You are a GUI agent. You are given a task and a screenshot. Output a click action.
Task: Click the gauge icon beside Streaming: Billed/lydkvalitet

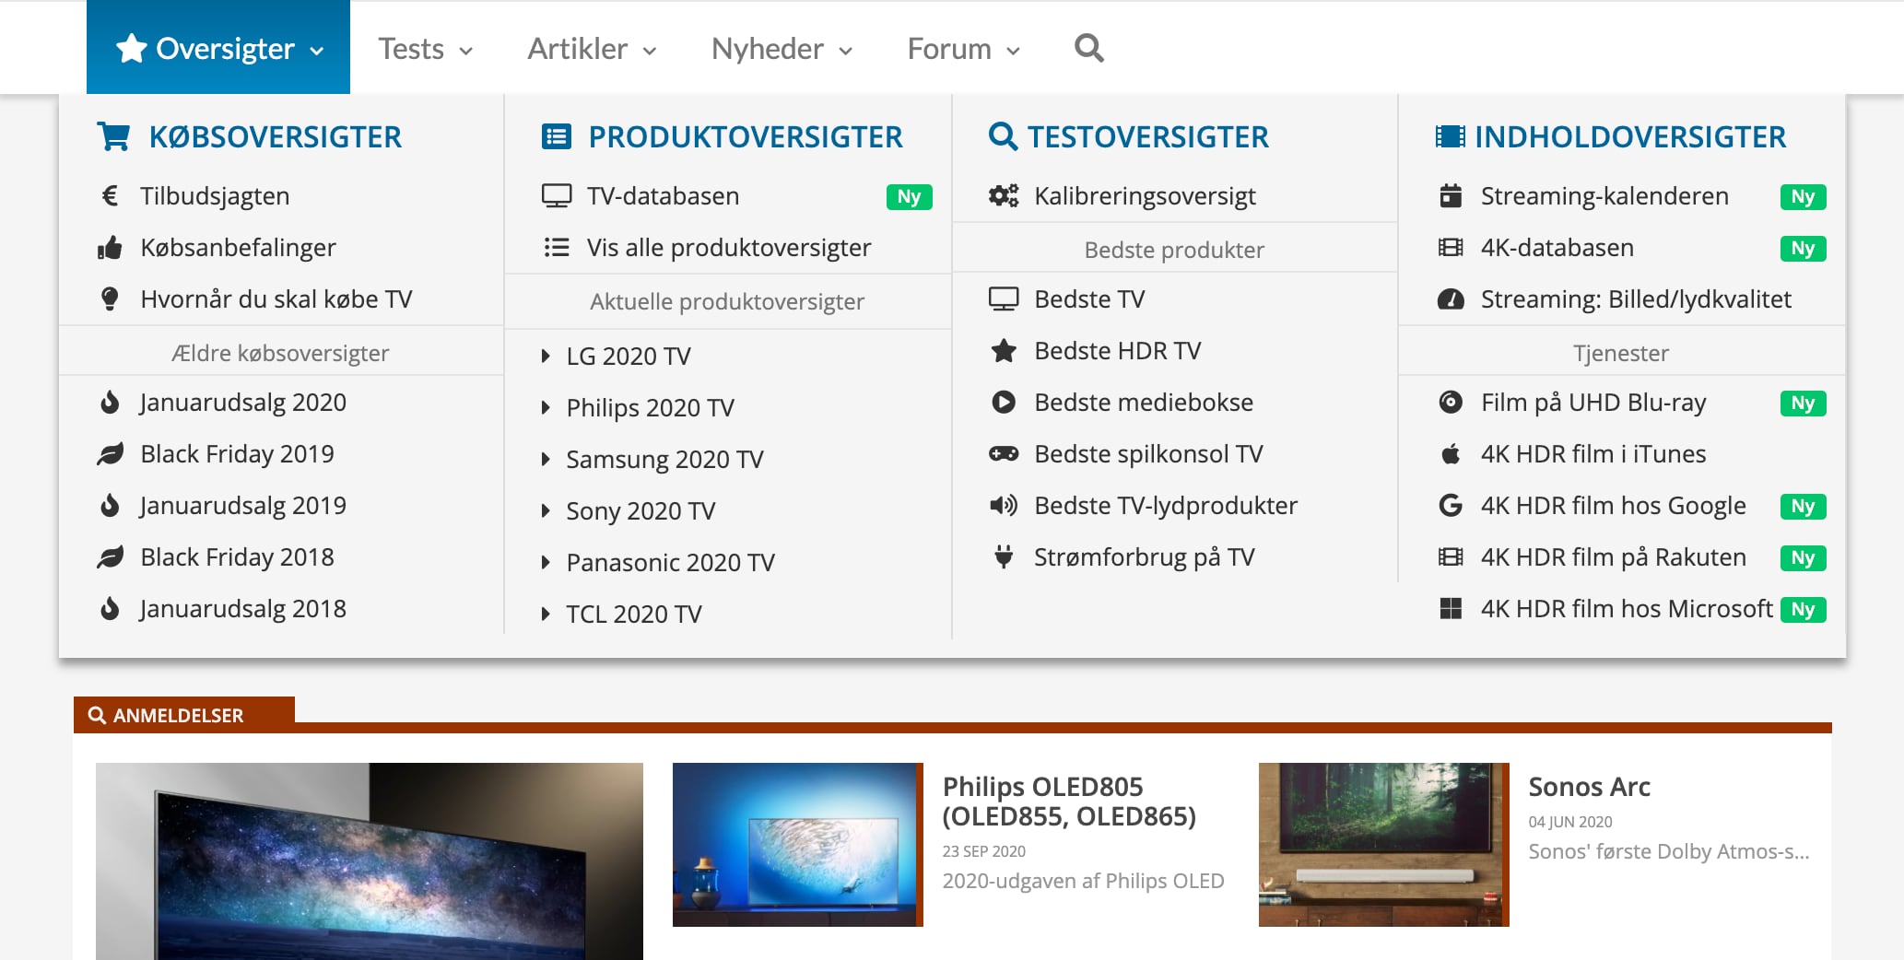(x=1451, y=299)
